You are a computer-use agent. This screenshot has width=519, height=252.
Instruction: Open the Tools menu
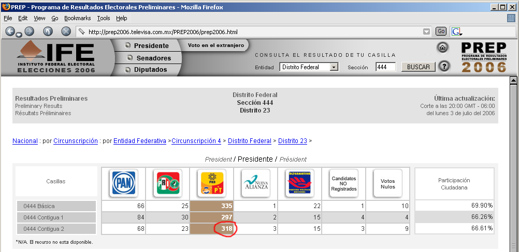tap(103, 18)
